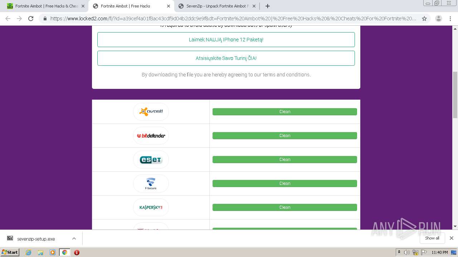Screen dimensions: 458x257
Task: Open Action Center flag icon
Action: click(x=424, y=252)
